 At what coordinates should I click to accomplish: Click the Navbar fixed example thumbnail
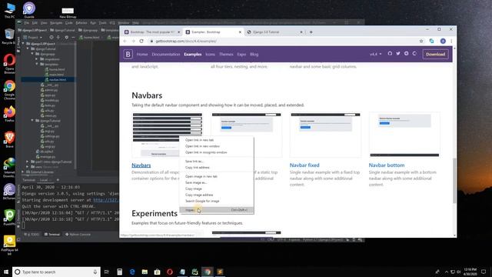pos(325,135)
